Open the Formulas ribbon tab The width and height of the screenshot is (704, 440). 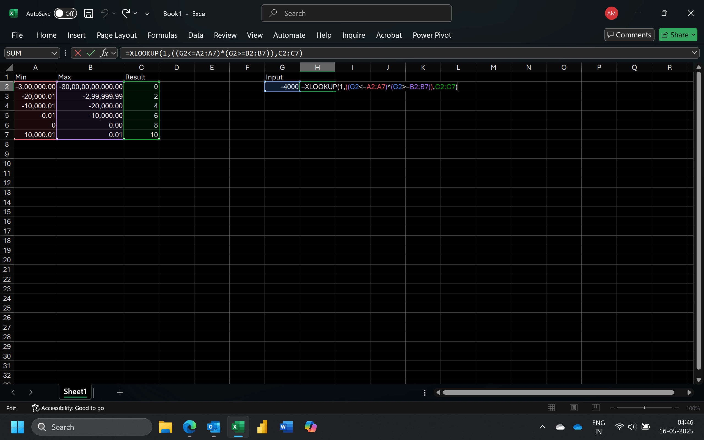[162, 35]
